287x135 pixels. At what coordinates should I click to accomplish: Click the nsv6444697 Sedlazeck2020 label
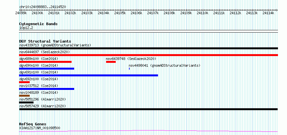(x=45, y=52)
